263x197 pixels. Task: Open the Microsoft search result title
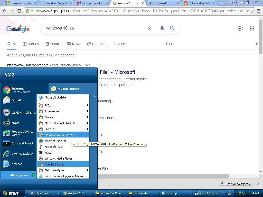[117, 72]
